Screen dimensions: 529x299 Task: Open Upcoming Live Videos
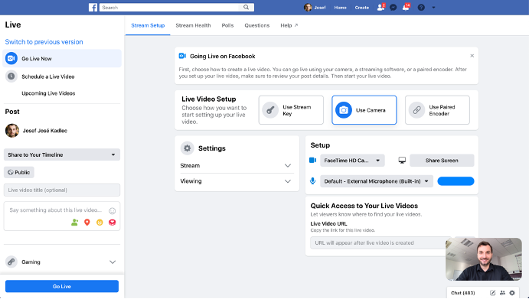coord(48,93)
